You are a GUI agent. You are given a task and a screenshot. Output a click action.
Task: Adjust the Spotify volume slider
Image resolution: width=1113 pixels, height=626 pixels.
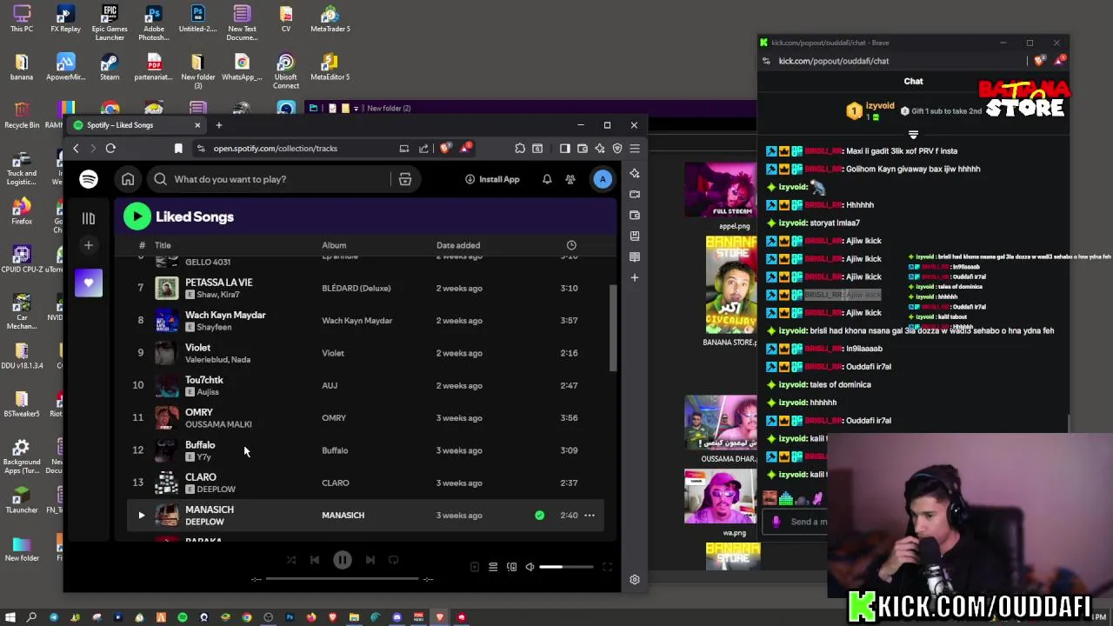point(566,567)
